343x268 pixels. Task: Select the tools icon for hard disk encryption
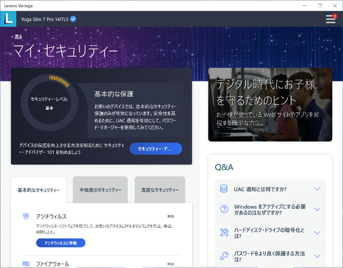click(224, 232)
